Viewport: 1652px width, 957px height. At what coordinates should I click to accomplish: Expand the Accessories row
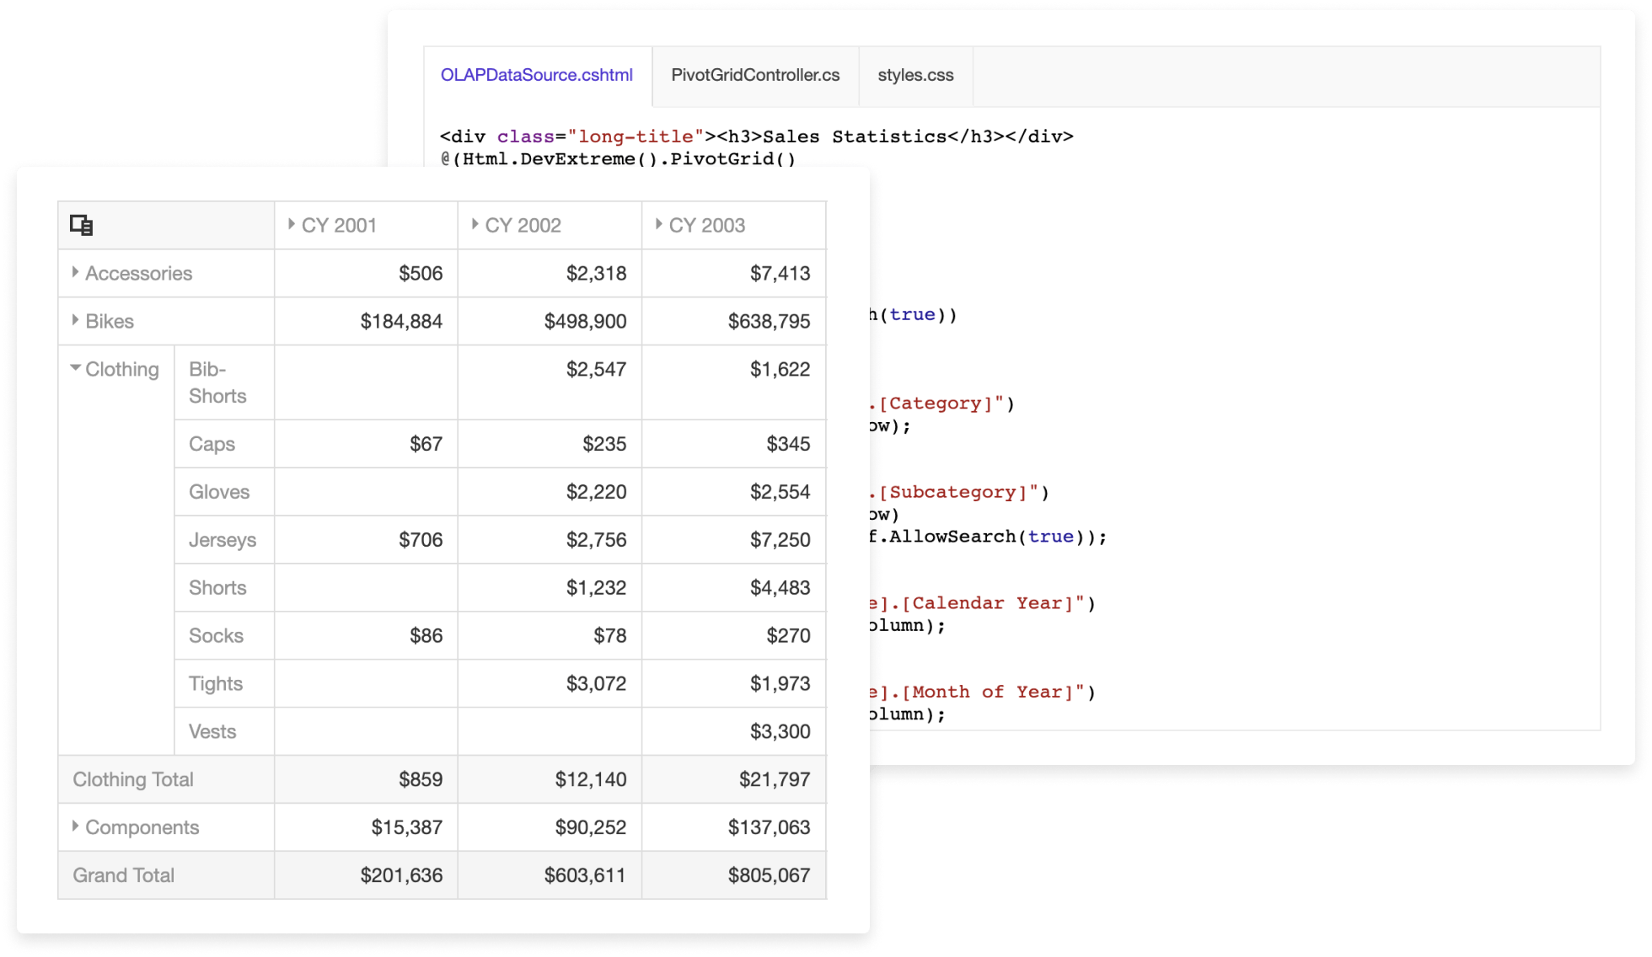coord(76,272)
